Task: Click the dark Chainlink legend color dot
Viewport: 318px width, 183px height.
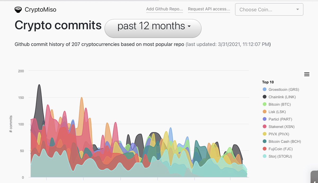Action: (264, 97)
